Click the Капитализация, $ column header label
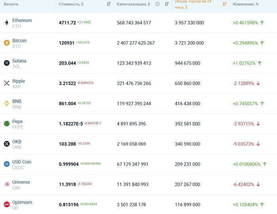 point(133,4)
